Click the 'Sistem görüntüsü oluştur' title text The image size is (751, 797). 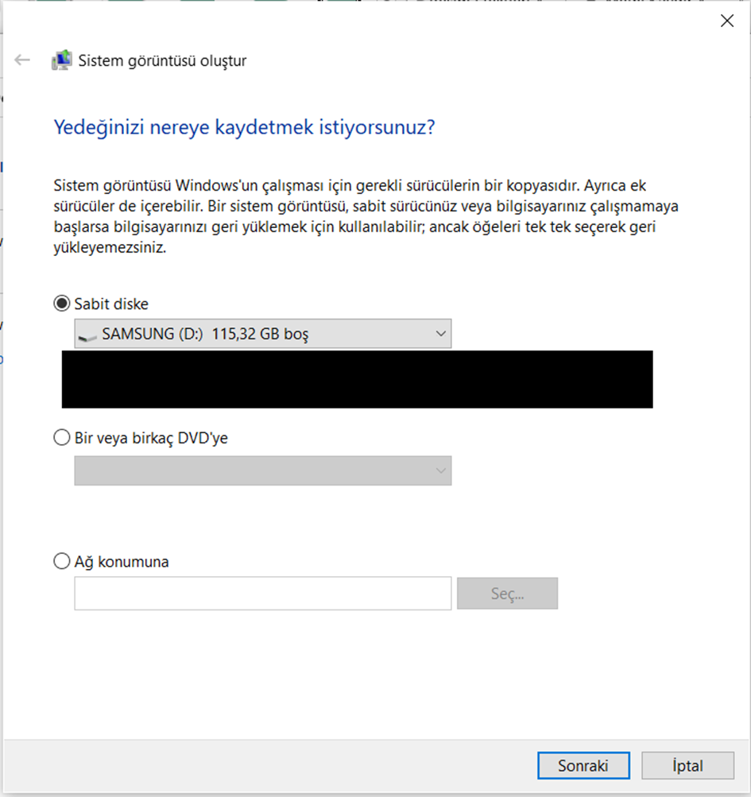coord(162,60)
